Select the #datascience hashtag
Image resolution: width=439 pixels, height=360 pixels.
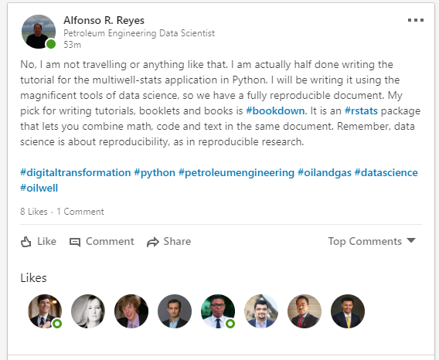386,172
